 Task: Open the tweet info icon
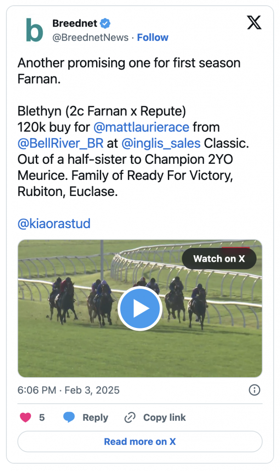click(x=254, y=390)
